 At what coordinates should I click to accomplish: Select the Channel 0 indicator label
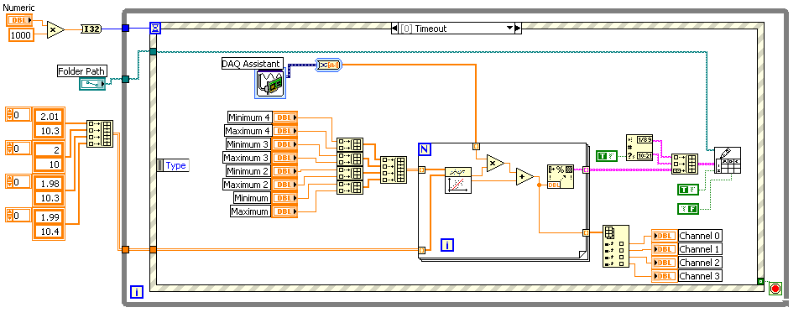point(700,236)
